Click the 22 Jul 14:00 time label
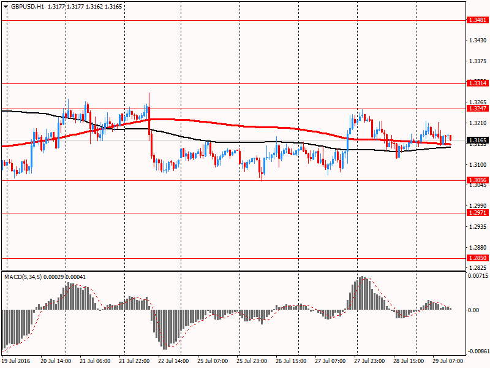 coord(173,361)
